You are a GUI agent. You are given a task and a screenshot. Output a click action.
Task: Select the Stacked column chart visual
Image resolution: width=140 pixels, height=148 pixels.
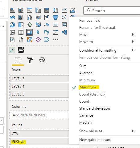click(21, 10)
